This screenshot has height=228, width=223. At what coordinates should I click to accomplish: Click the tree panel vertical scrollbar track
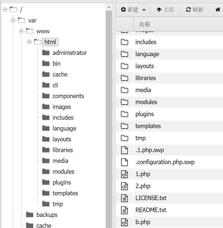pyautogui.click(x=109, y=119)
